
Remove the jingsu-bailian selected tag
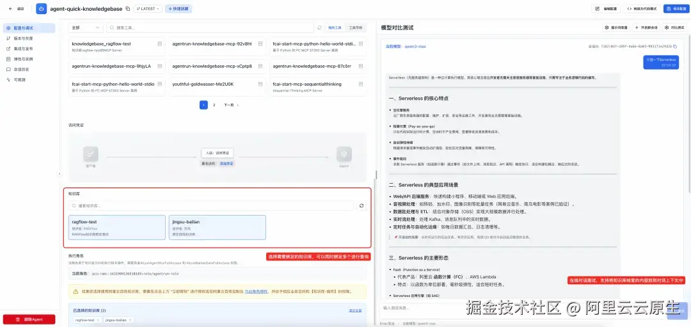[x=129, y=320]
